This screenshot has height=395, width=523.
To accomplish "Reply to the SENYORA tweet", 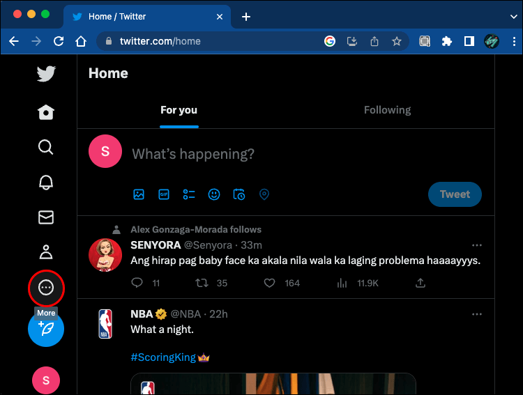I will pyautogui.click(x=137, y=283).
